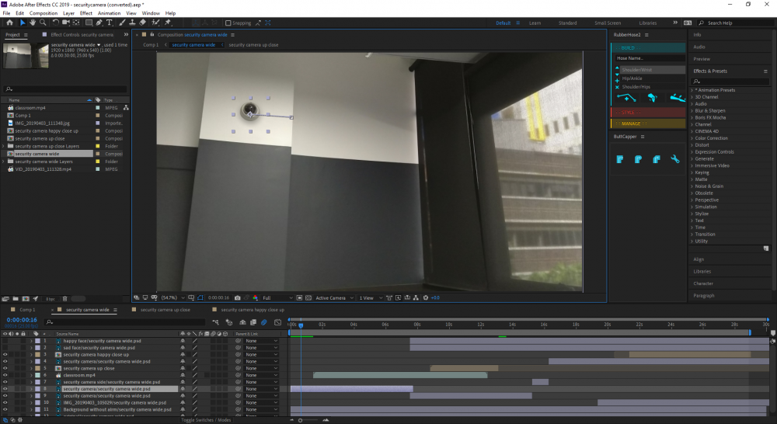Select the Pen tool

coord(99,23)
